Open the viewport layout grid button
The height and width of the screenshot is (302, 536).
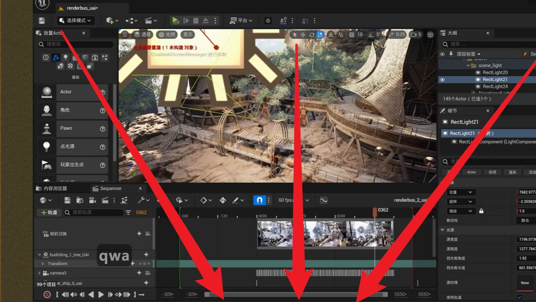(430, 35)
